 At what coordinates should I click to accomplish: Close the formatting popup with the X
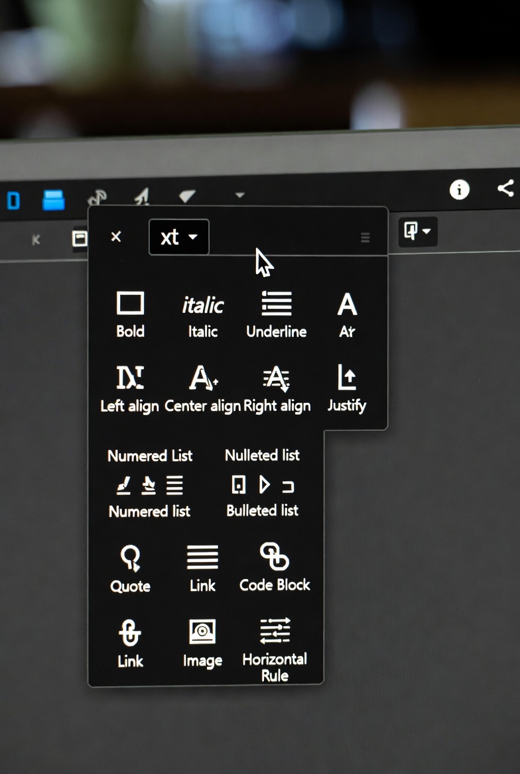pos(116,237)
